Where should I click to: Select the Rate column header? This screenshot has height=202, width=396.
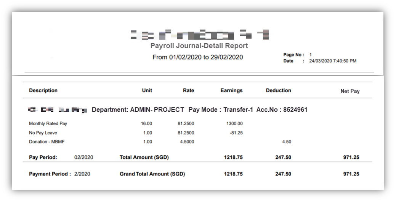(x=188, y=91)
